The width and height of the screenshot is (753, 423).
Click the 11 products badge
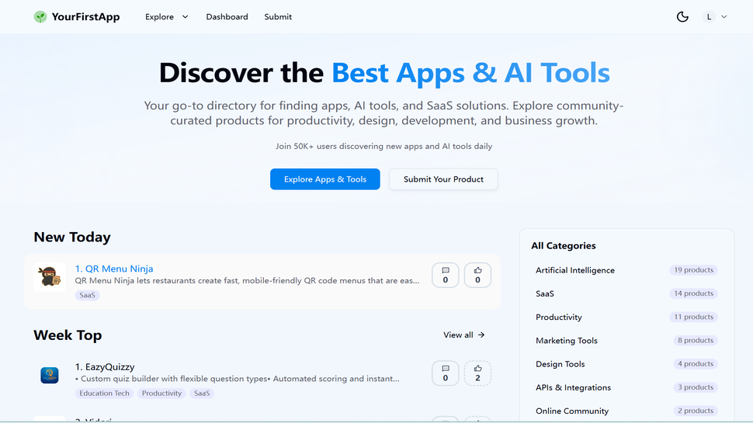pyautogui.click(x=693, y=317)
